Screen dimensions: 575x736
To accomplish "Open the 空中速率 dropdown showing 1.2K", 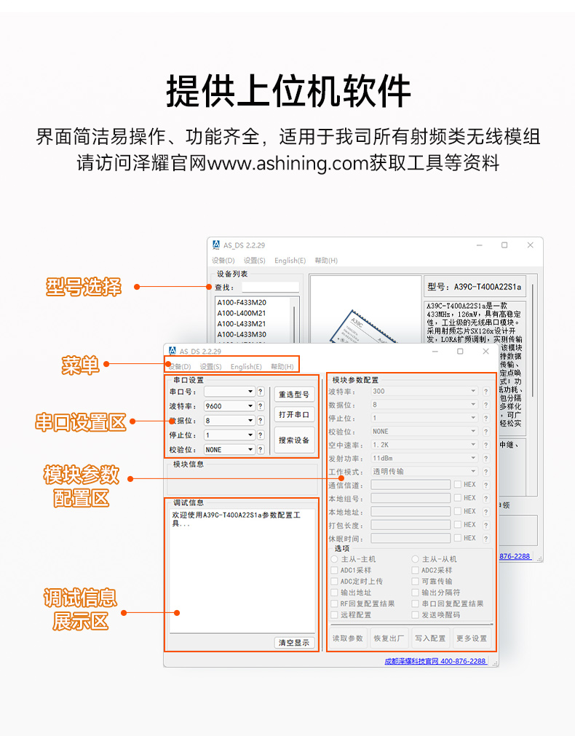I will point(424,445).
